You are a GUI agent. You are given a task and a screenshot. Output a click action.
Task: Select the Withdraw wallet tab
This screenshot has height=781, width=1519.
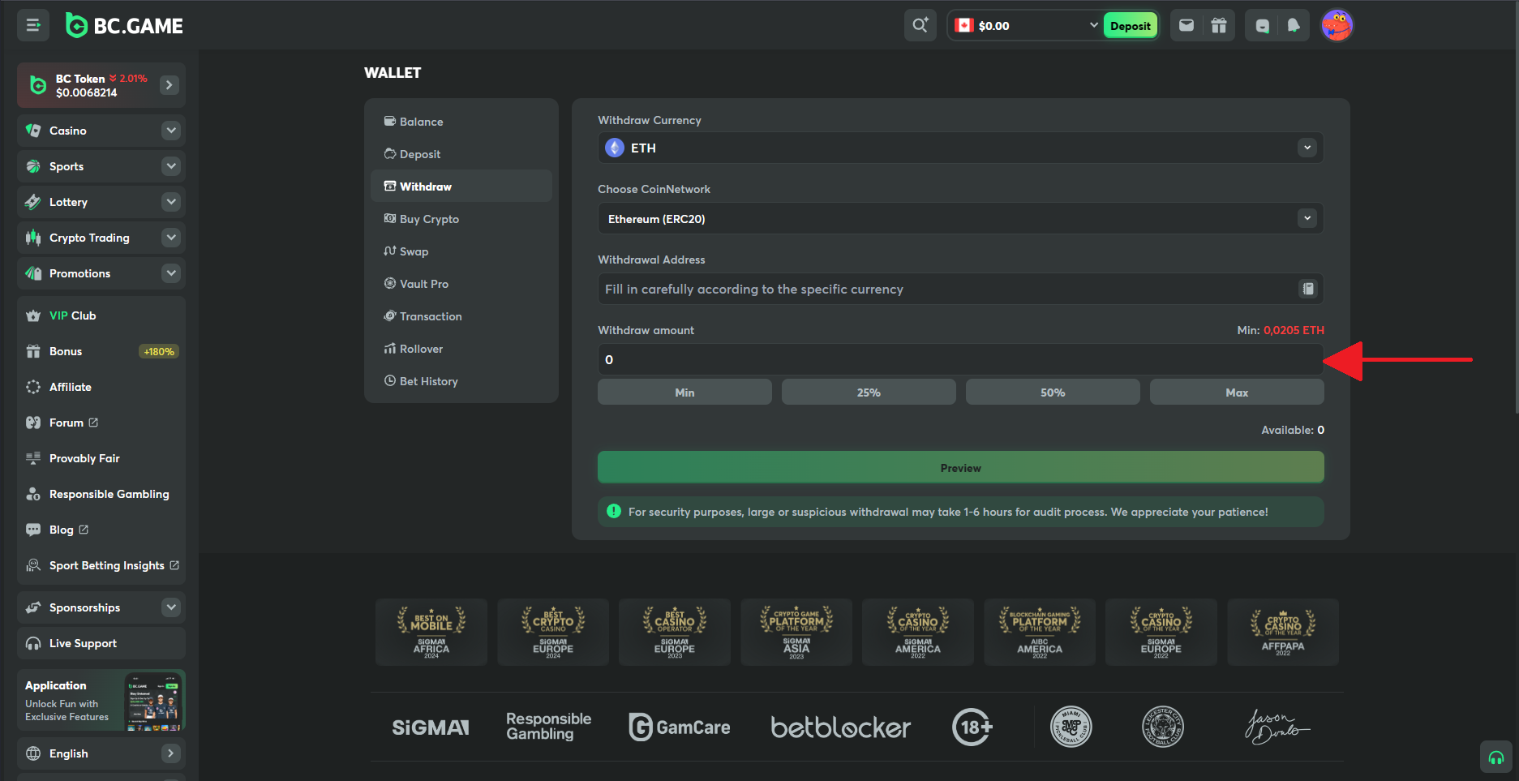(x=461, y=187)
